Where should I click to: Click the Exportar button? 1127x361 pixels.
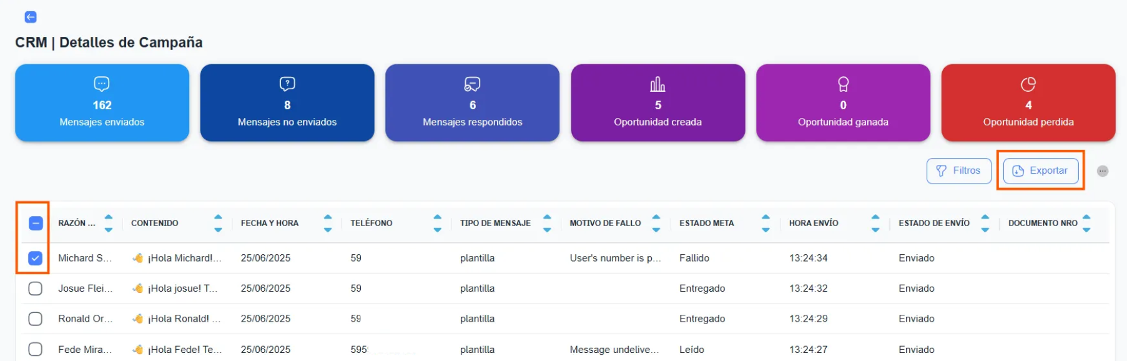(1040, 171)
